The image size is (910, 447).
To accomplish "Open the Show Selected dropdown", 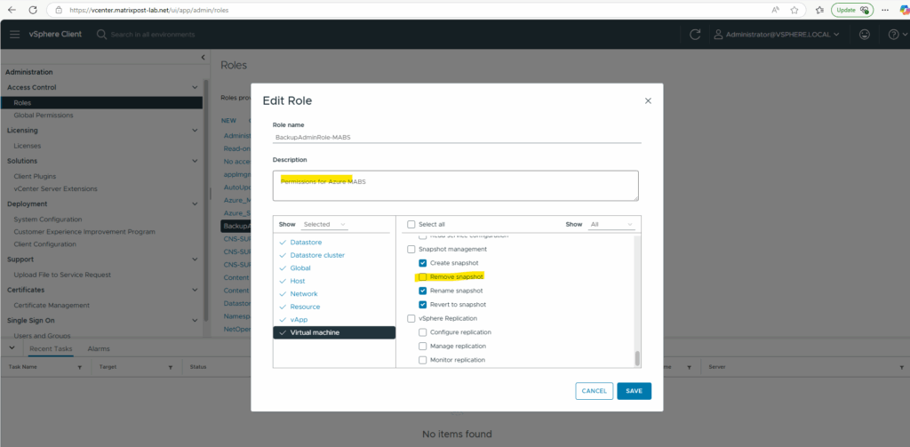I will point(324,224).
